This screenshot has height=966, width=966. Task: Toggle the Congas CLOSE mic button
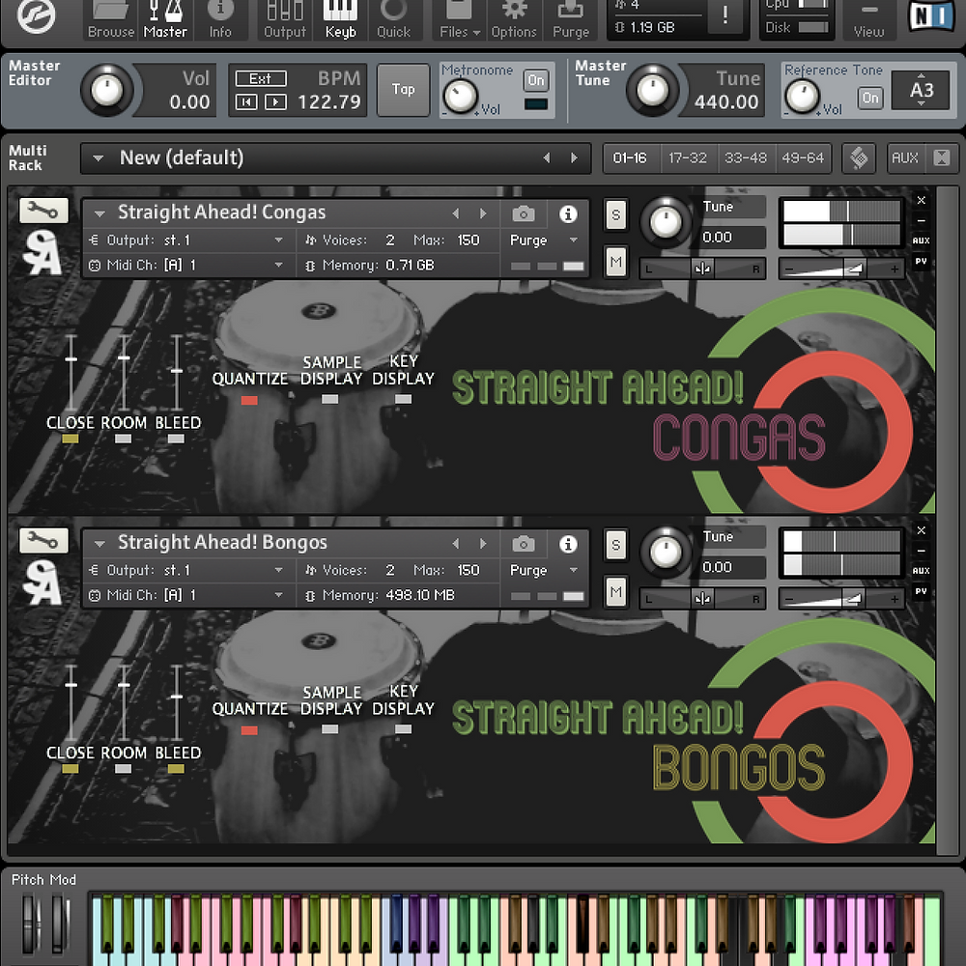pos(71,440)
